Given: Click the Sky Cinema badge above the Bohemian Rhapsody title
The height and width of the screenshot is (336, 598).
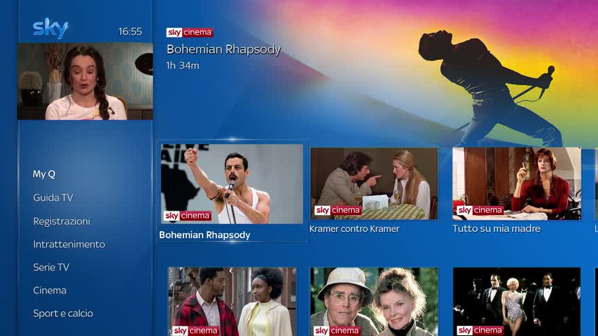Looking at the screenshot, I should click(x=190, y=33).
